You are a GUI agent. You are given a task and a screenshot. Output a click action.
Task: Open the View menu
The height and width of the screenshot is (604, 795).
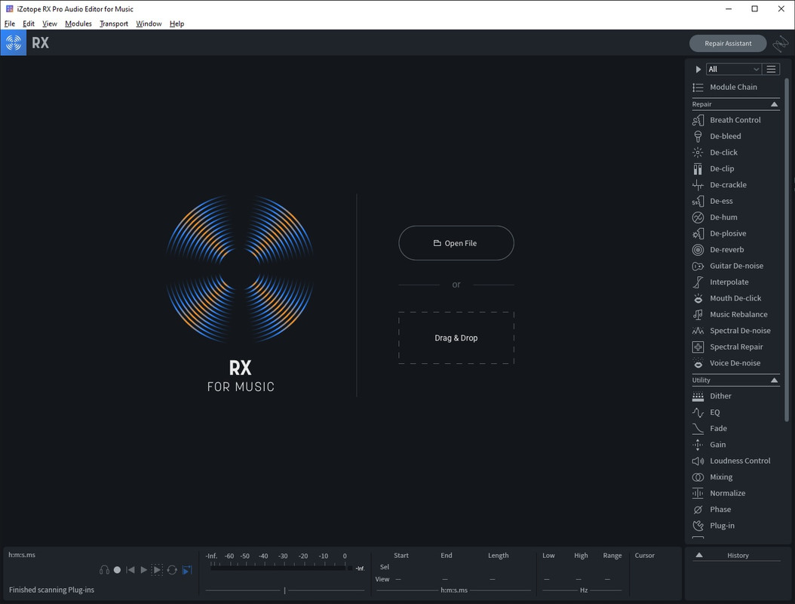coord(50,23)
